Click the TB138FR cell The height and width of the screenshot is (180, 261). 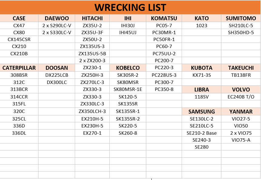pos(241,75)
